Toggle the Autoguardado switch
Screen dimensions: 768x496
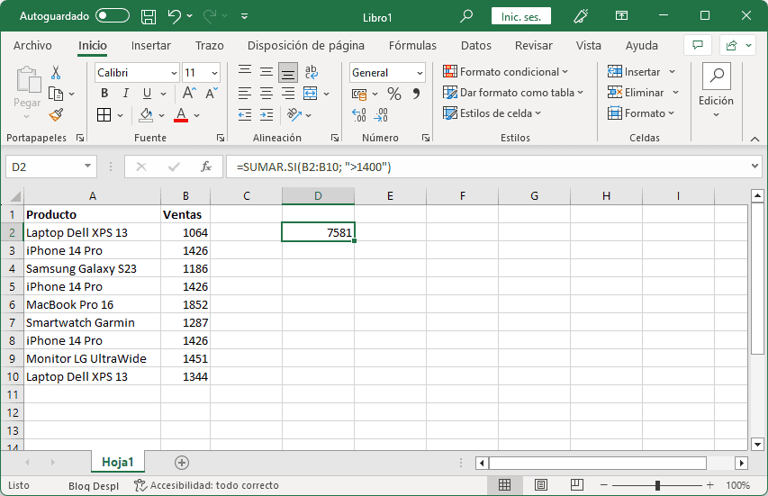(x=113, y=16)
